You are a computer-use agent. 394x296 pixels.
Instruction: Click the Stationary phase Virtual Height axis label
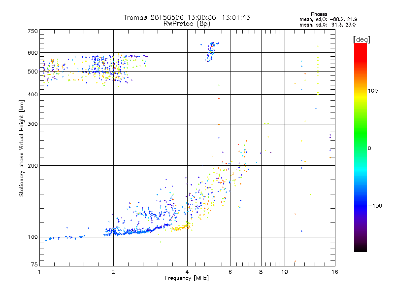[21, 148]
